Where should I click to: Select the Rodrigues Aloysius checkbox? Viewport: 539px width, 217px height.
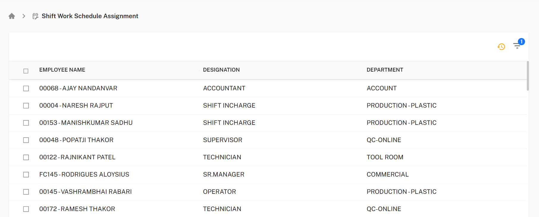click(26, 175)
